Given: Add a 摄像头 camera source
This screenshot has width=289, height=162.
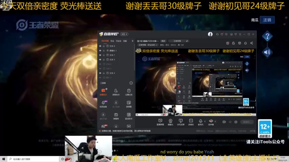Looking at the screenshot, I should click(x=171, y=122).
